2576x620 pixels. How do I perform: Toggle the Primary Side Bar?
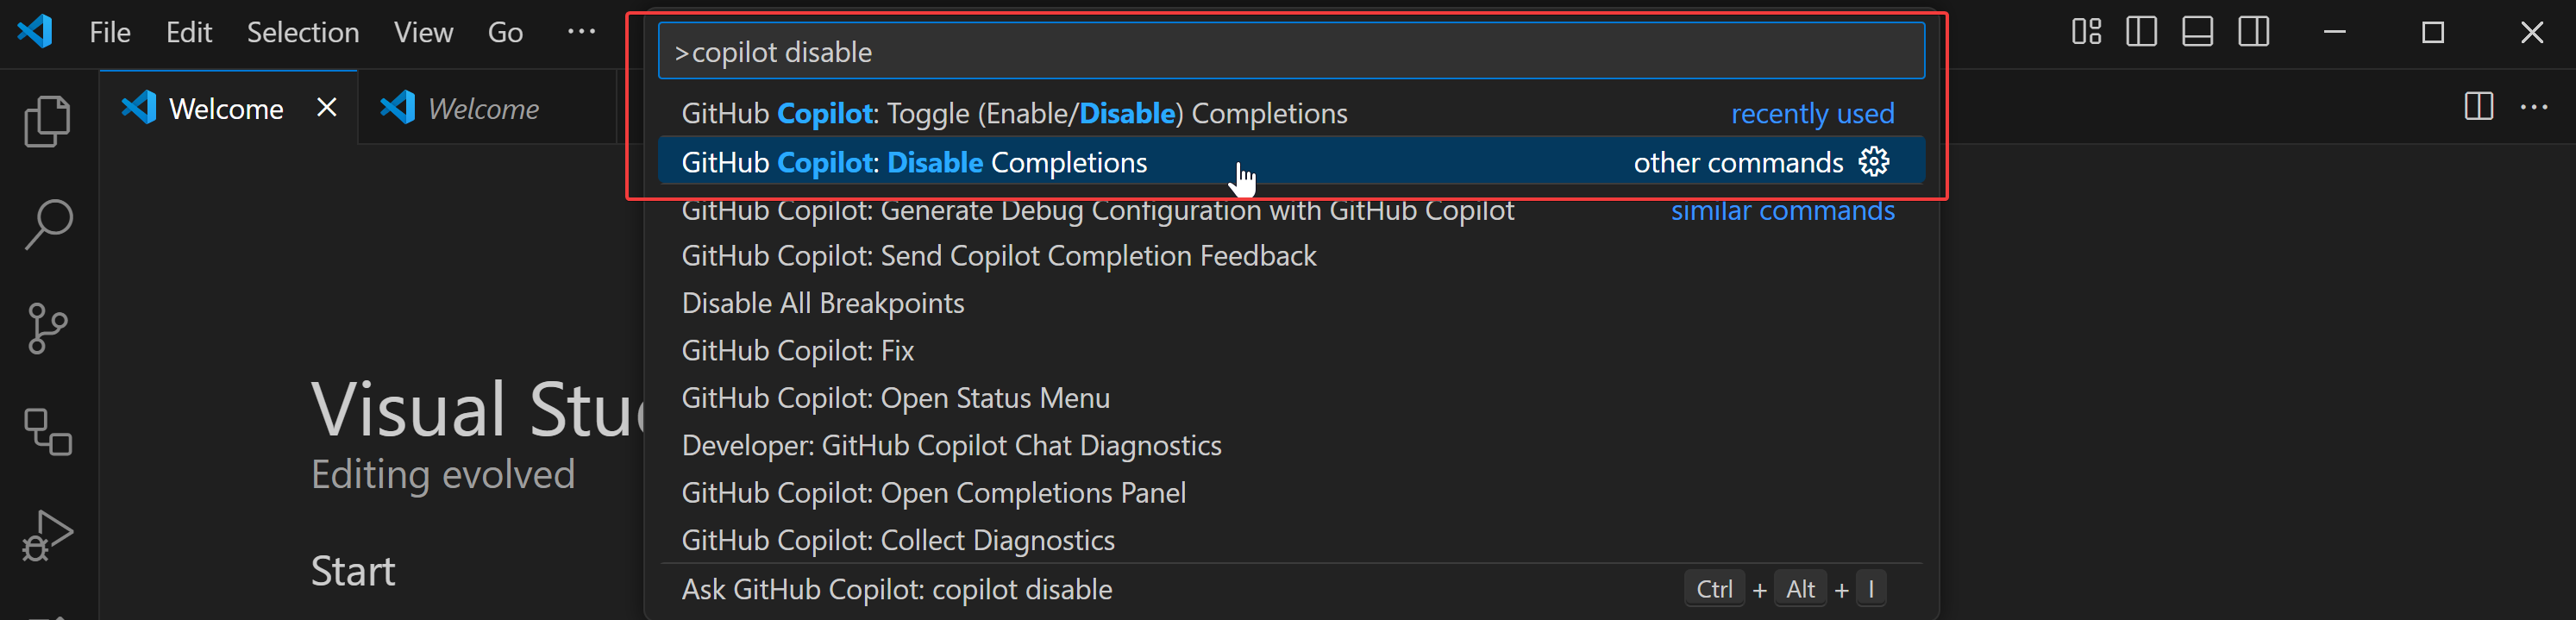point(2141,32)
